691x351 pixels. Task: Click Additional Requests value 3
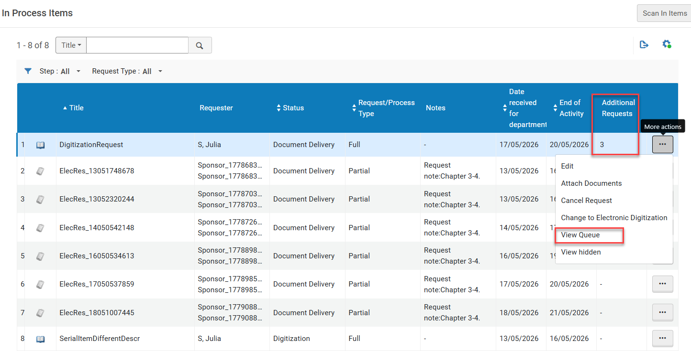[602, 145]
